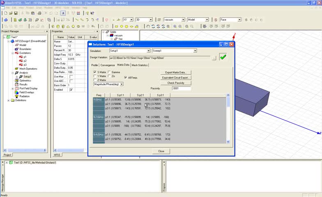Viewport: 322px width, 197px height.
Task: Click the Zoom out icon
Action: tap(180, 26)
